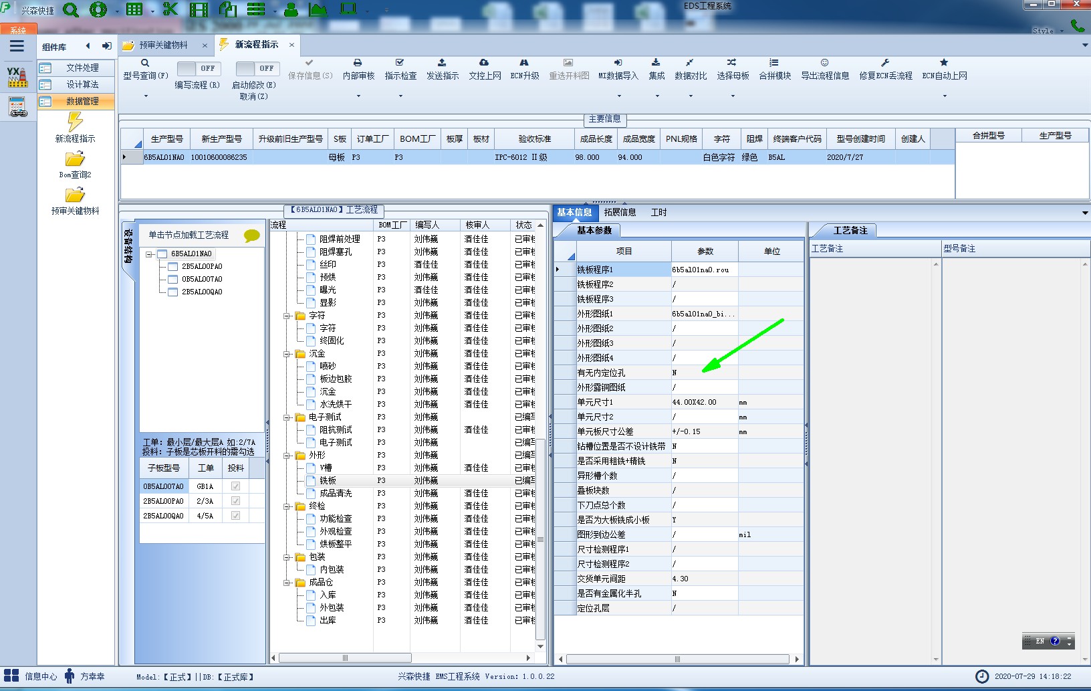Click the green area chart icon in title bar
This screenshot has height=691, width=1091.
pos(318,10)
